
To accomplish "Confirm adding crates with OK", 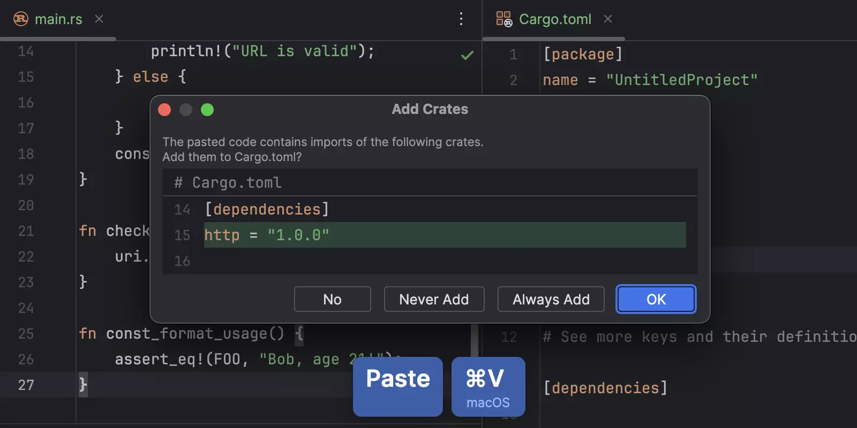I will 656,299.
